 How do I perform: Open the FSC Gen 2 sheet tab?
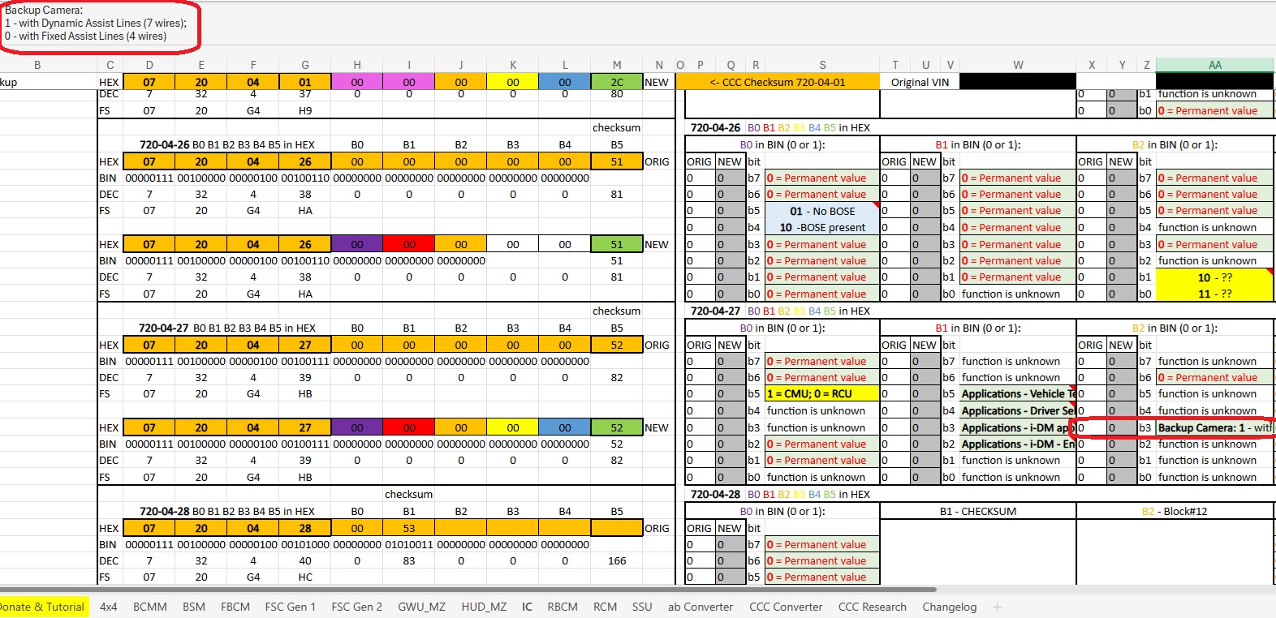[356, 607]
